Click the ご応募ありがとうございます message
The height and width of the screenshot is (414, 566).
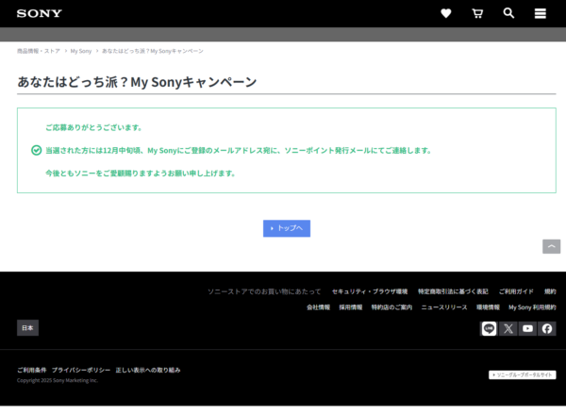(93, 127)
